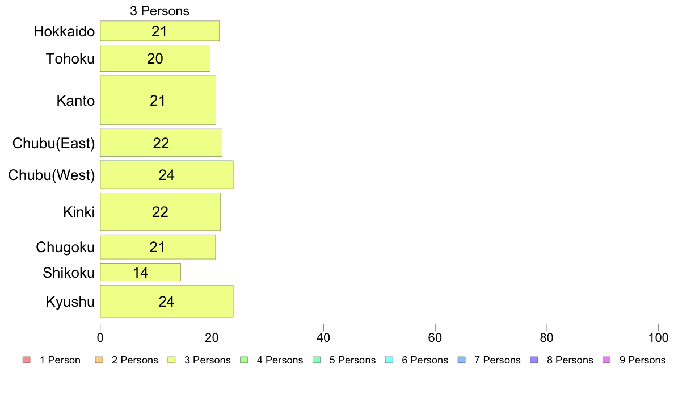Viewport: 674px width, 418px height.
Task: Click the 3 Persons column header
Action: (159, 11)
